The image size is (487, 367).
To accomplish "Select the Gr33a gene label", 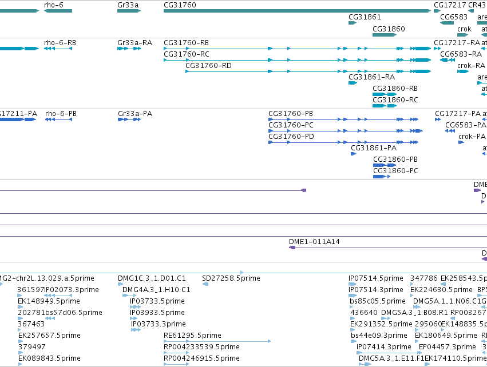I will [x=128, y=5].
